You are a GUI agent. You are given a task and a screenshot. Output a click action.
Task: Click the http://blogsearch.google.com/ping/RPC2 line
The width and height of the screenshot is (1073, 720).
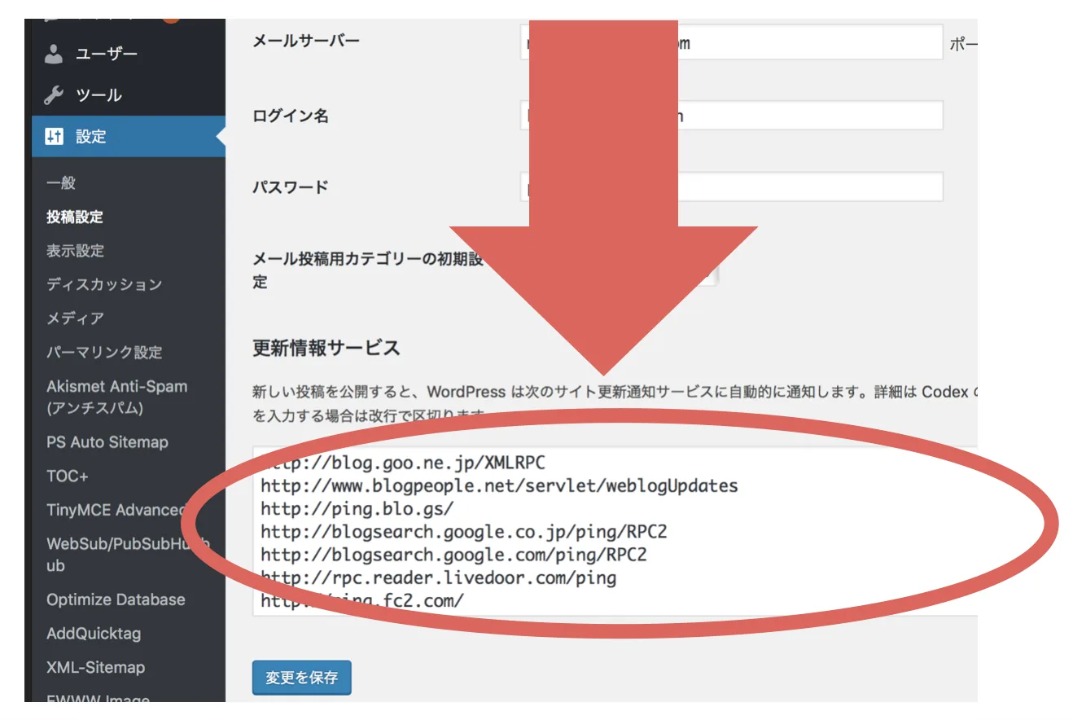click(453, 555)
